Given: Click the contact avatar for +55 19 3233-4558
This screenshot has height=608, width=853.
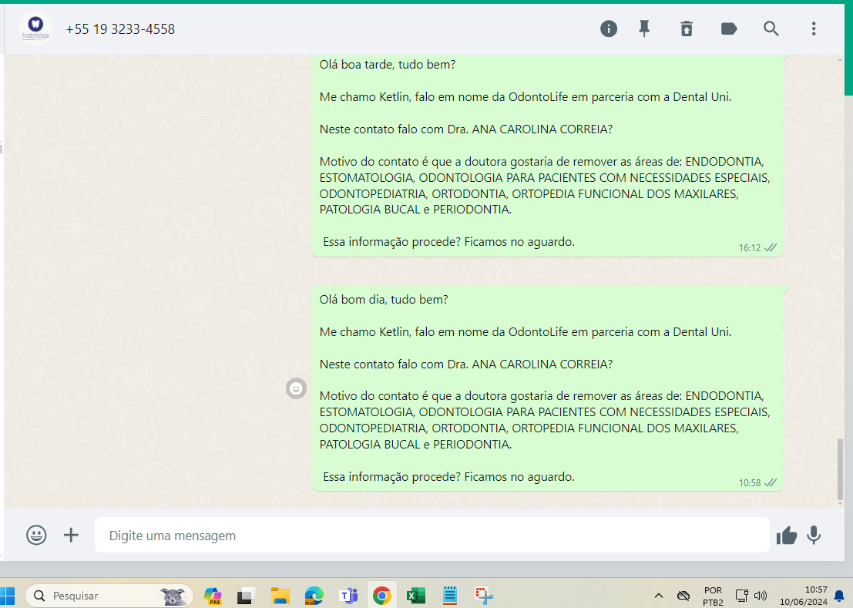Looking at the screenshot, I should 35,29.
